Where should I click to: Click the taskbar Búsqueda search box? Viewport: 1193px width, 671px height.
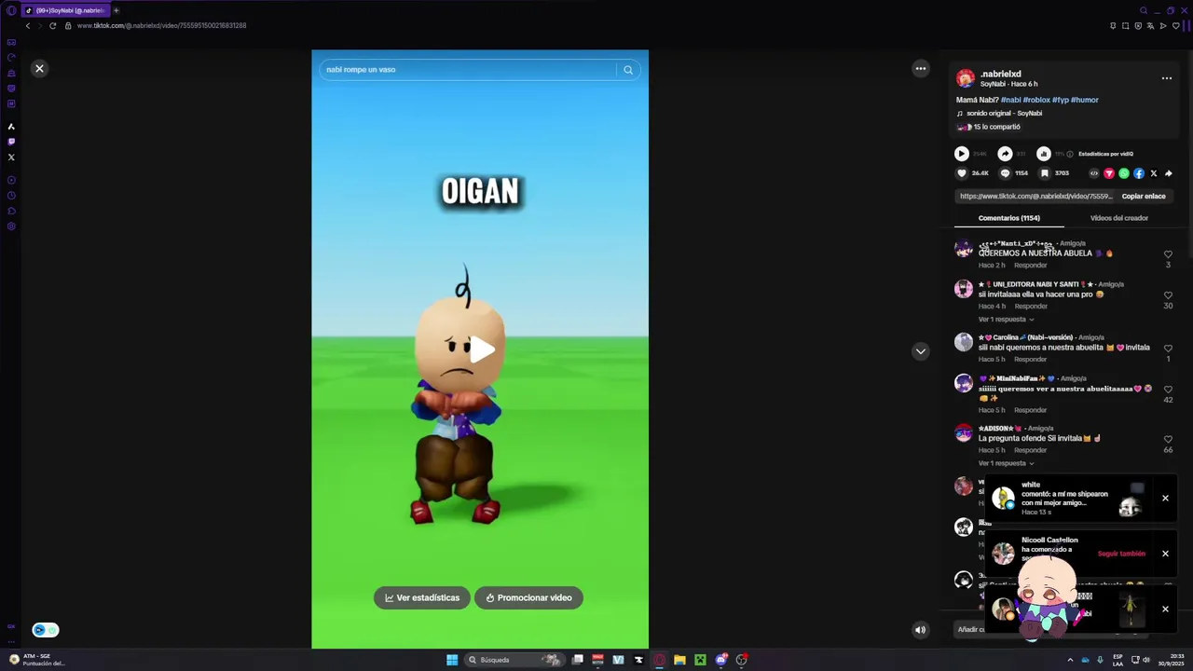(x=514, y=660)
